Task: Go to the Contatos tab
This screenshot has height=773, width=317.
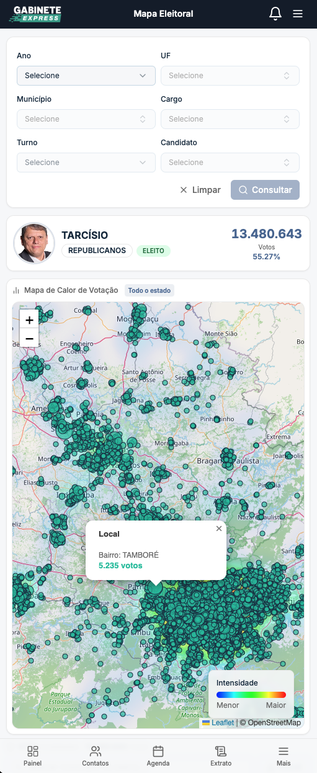Action: (96, 756)
